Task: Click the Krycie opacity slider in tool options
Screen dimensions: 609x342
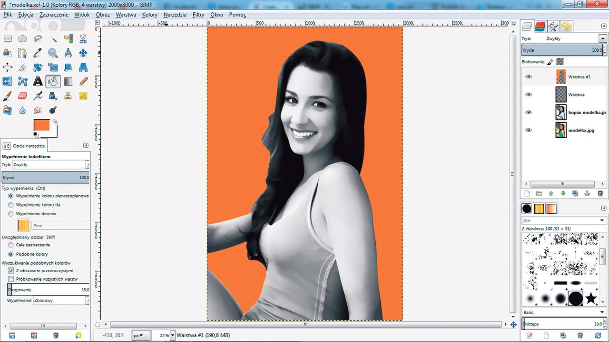Action: pos(46,177)
